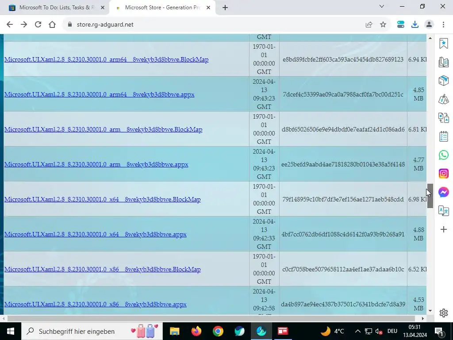Screen dimensions: 453x340
Task: Select hash 7dcef4c53399ae09ca0a7988acf0fa7bc00d251c
Action: coord(343,95)
